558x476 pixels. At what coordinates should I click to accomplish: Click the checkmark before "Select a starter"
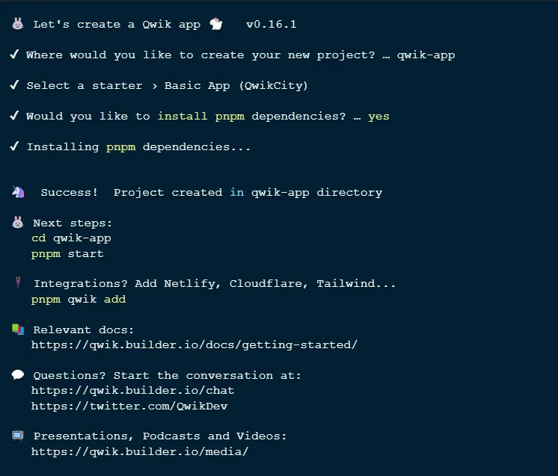[14, 85]
